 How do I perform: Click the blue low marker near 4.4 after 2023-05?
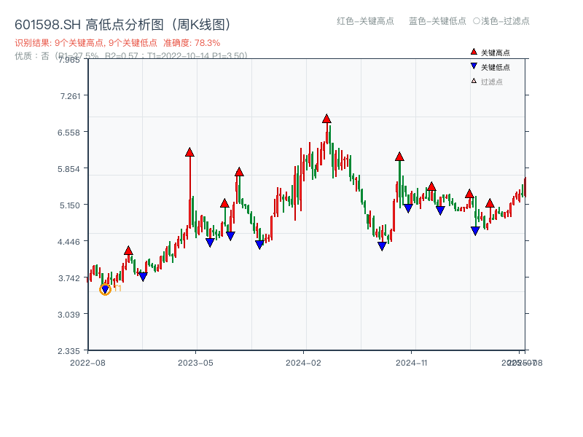pyautogui.click(x=210, y=243)
